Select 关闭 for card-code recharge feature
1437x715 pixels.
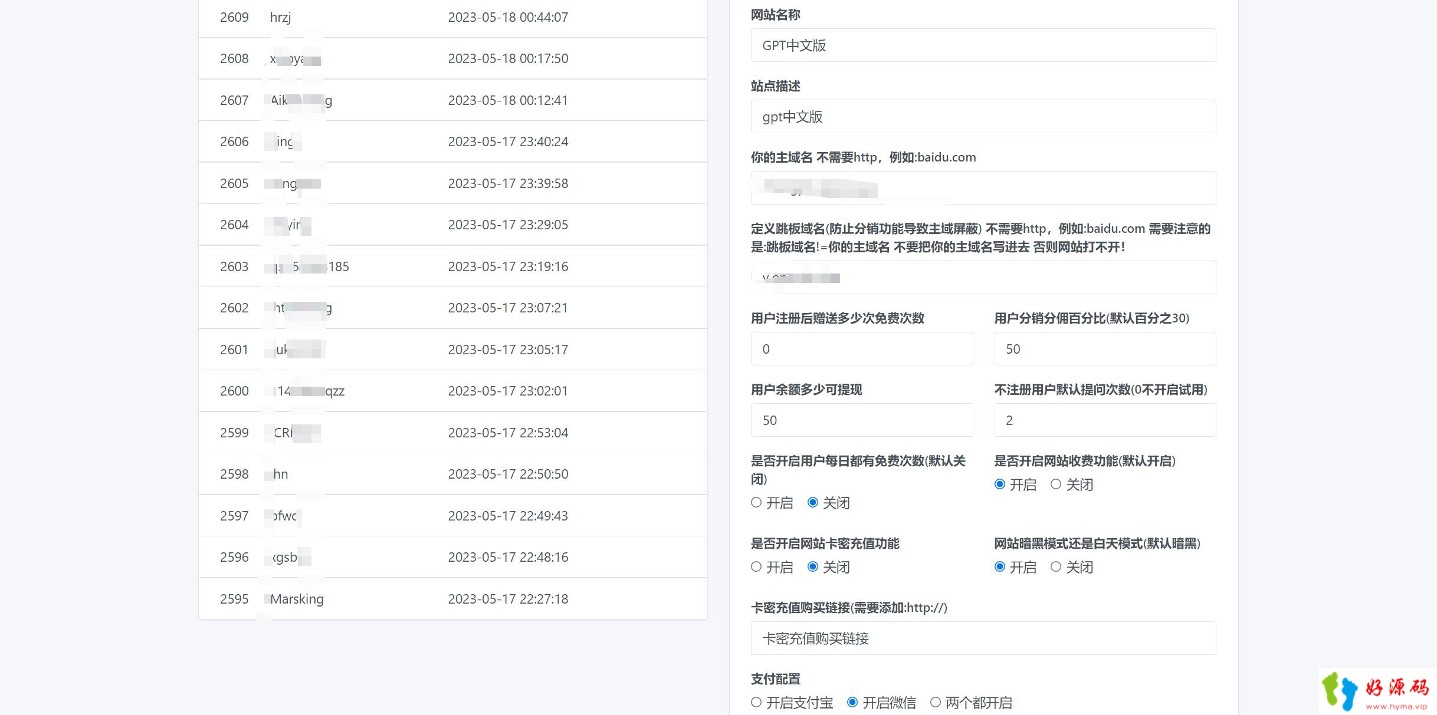coord(813,567)
